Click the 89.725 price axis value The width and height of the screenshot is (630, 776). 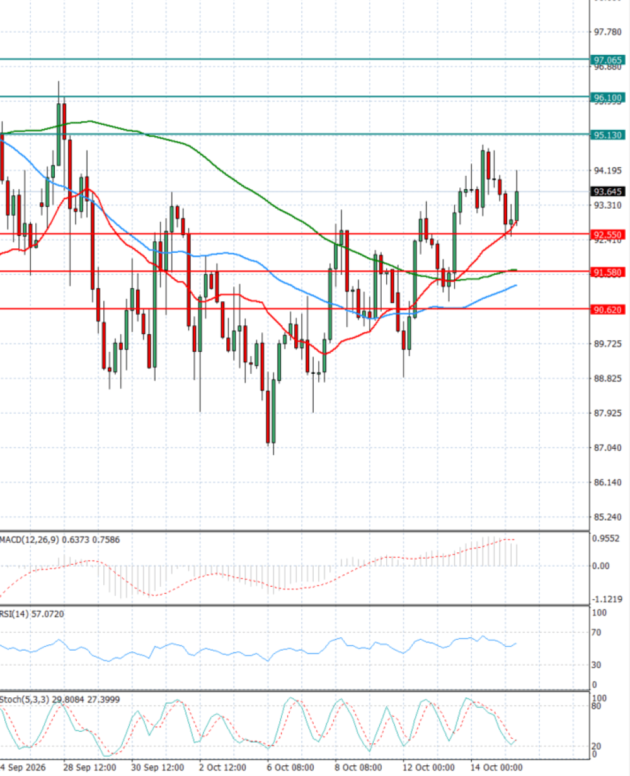pyautogui.click(x=609, y=344)
